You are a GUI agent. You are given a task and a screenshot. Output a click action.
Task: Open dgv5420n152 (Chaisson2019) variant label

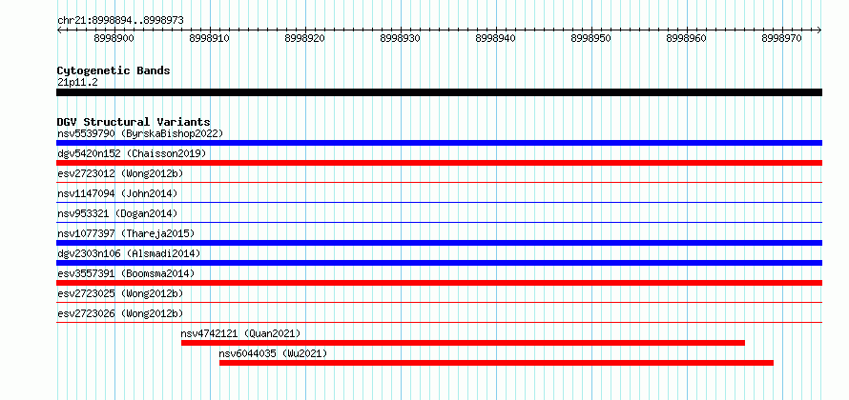pos(132,153)
